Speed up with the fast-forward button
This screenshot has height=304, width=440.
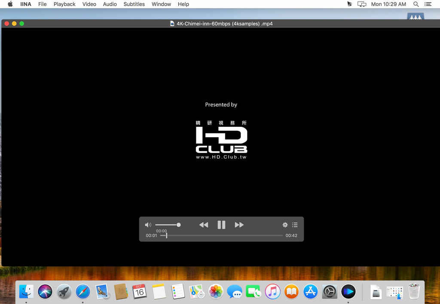(x=239, y=225)
